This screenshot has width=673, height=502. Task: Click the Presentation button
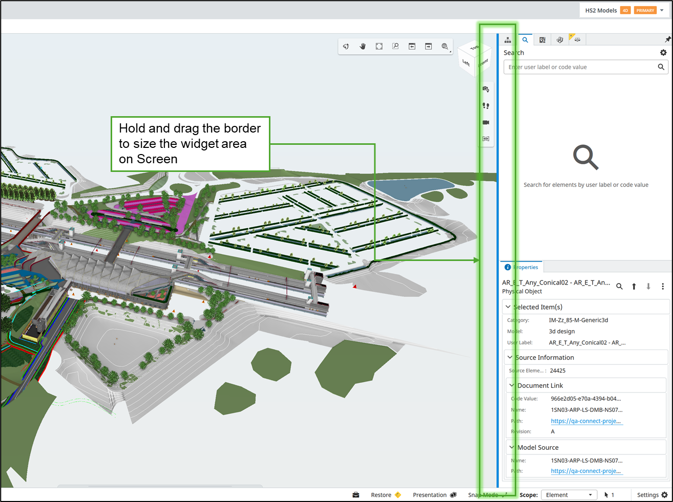434,495
